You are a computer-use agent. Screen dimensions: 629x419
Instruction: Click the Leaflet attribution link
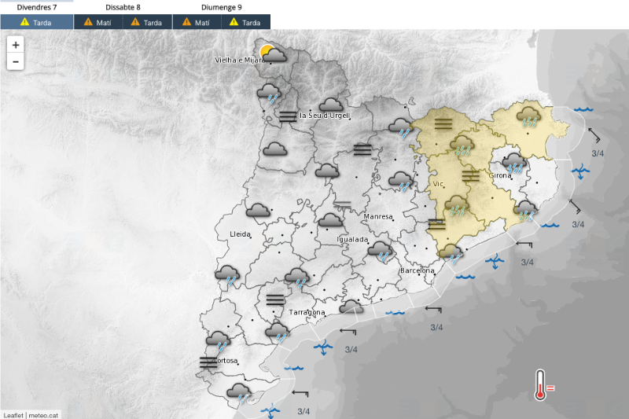(x=13, y=414)
